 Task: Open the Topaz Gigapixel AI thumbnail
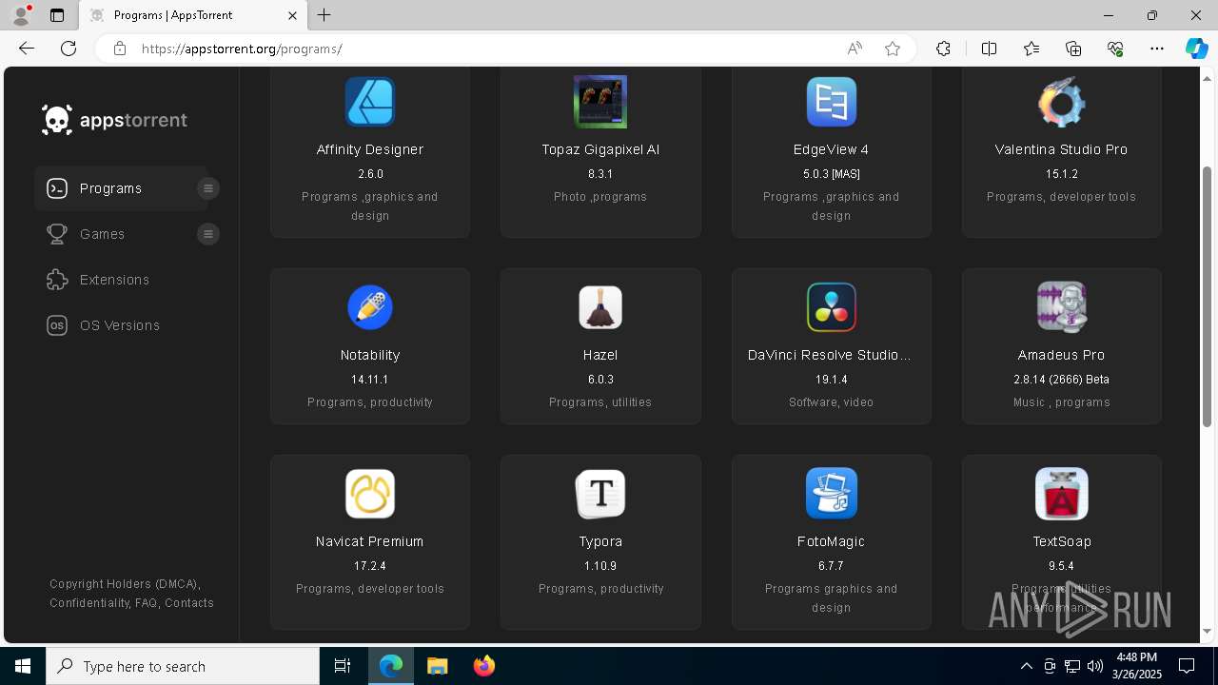click(x=600, y=102)
